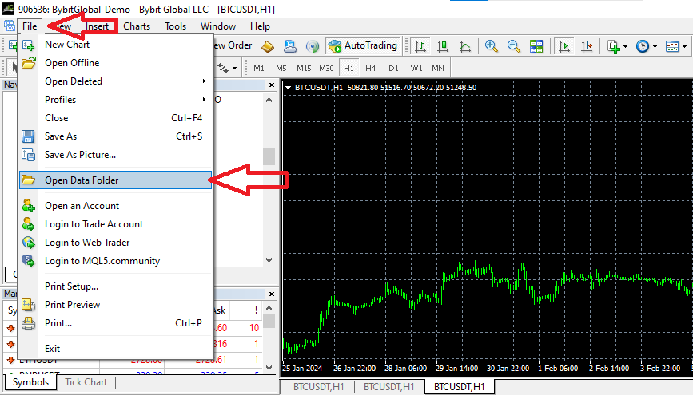Open the line studies toolbar dropdown arrow

[235, 69]
